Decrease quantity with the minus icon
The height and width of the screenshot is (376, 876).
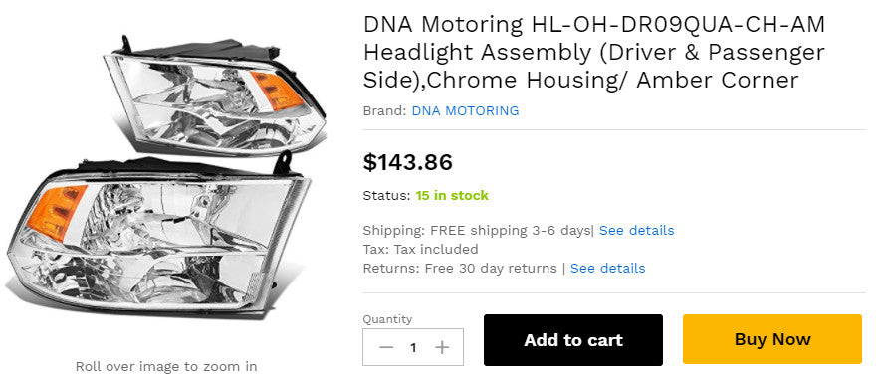pos(386,347)
